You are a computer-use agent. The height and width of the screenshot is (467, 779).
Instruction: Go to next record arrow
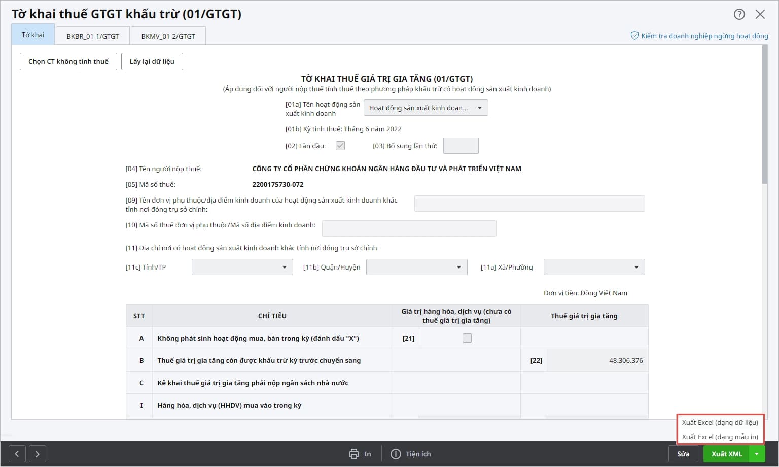pos(38,454)
